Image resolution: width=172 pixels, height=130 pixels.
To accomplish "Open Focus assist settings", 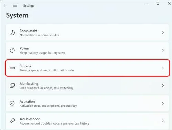I will [87, 33].
